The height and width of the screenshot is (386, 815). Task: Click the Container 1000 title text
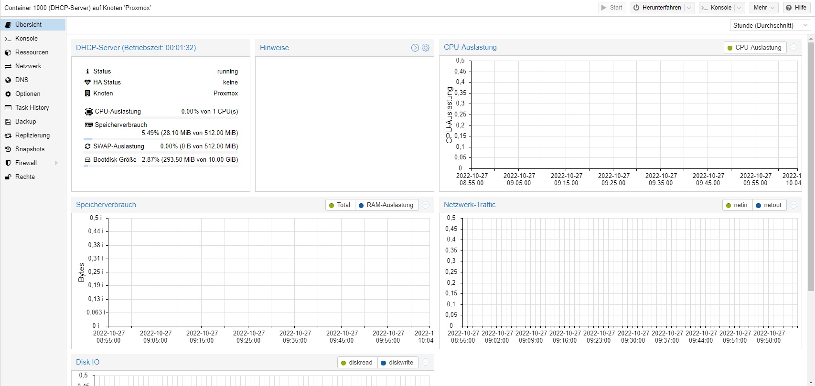tap(78, 8)
